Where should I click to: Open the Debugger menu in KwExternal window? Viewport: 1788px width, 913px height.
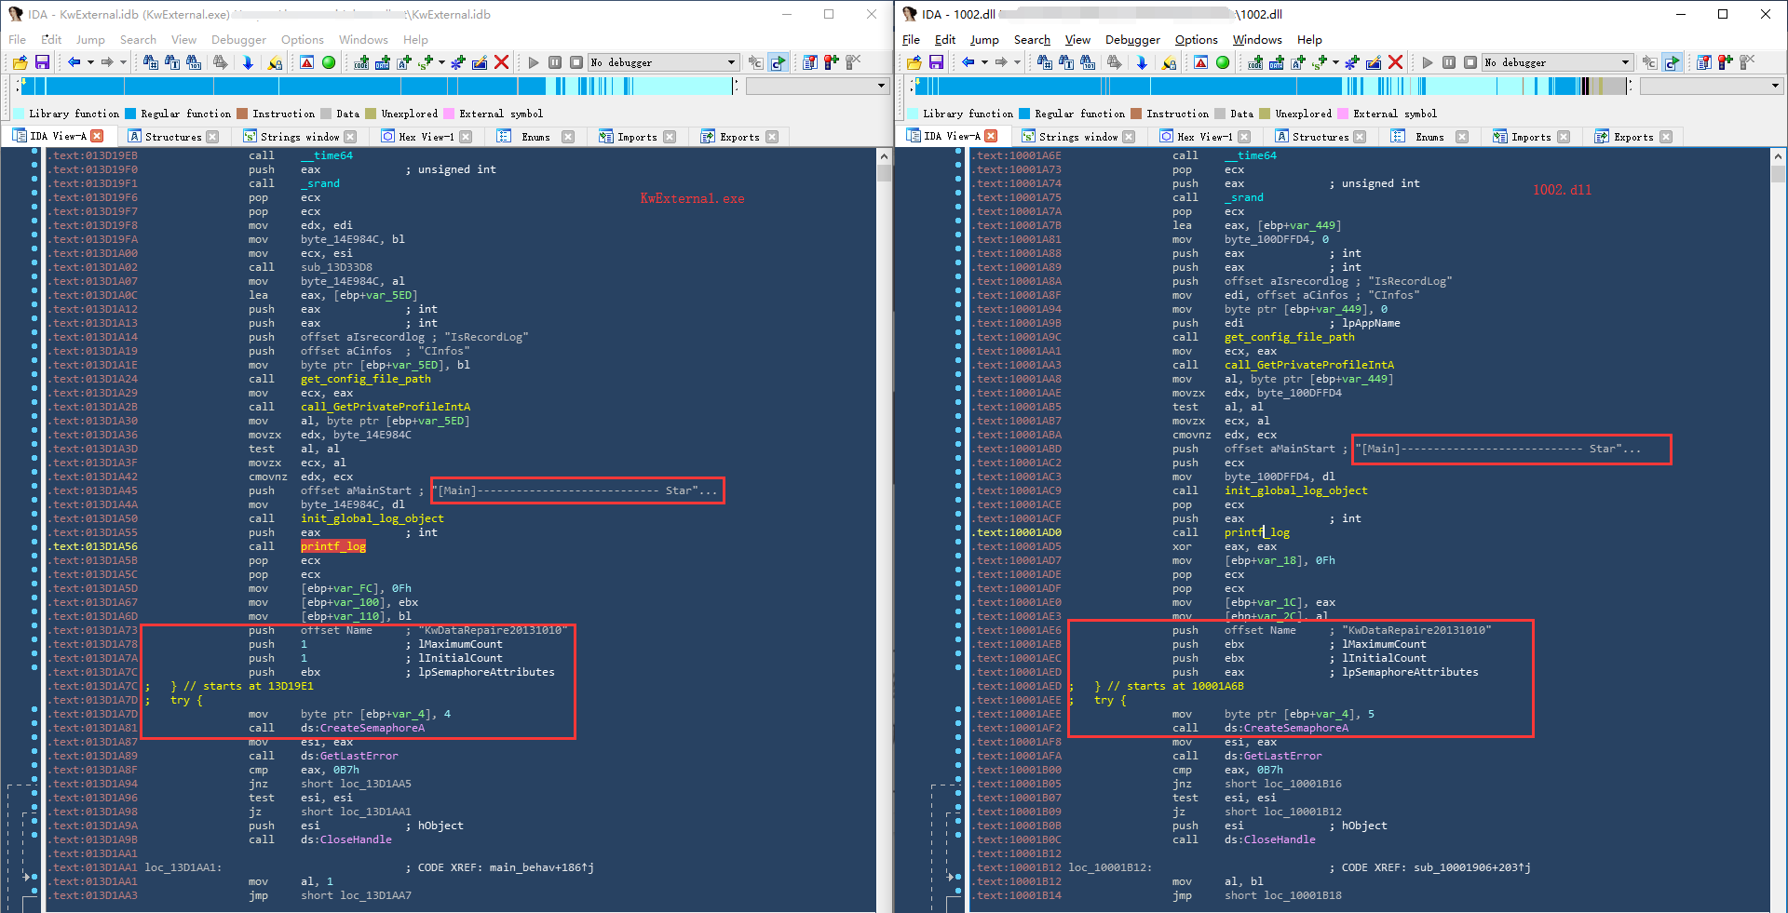238,40
